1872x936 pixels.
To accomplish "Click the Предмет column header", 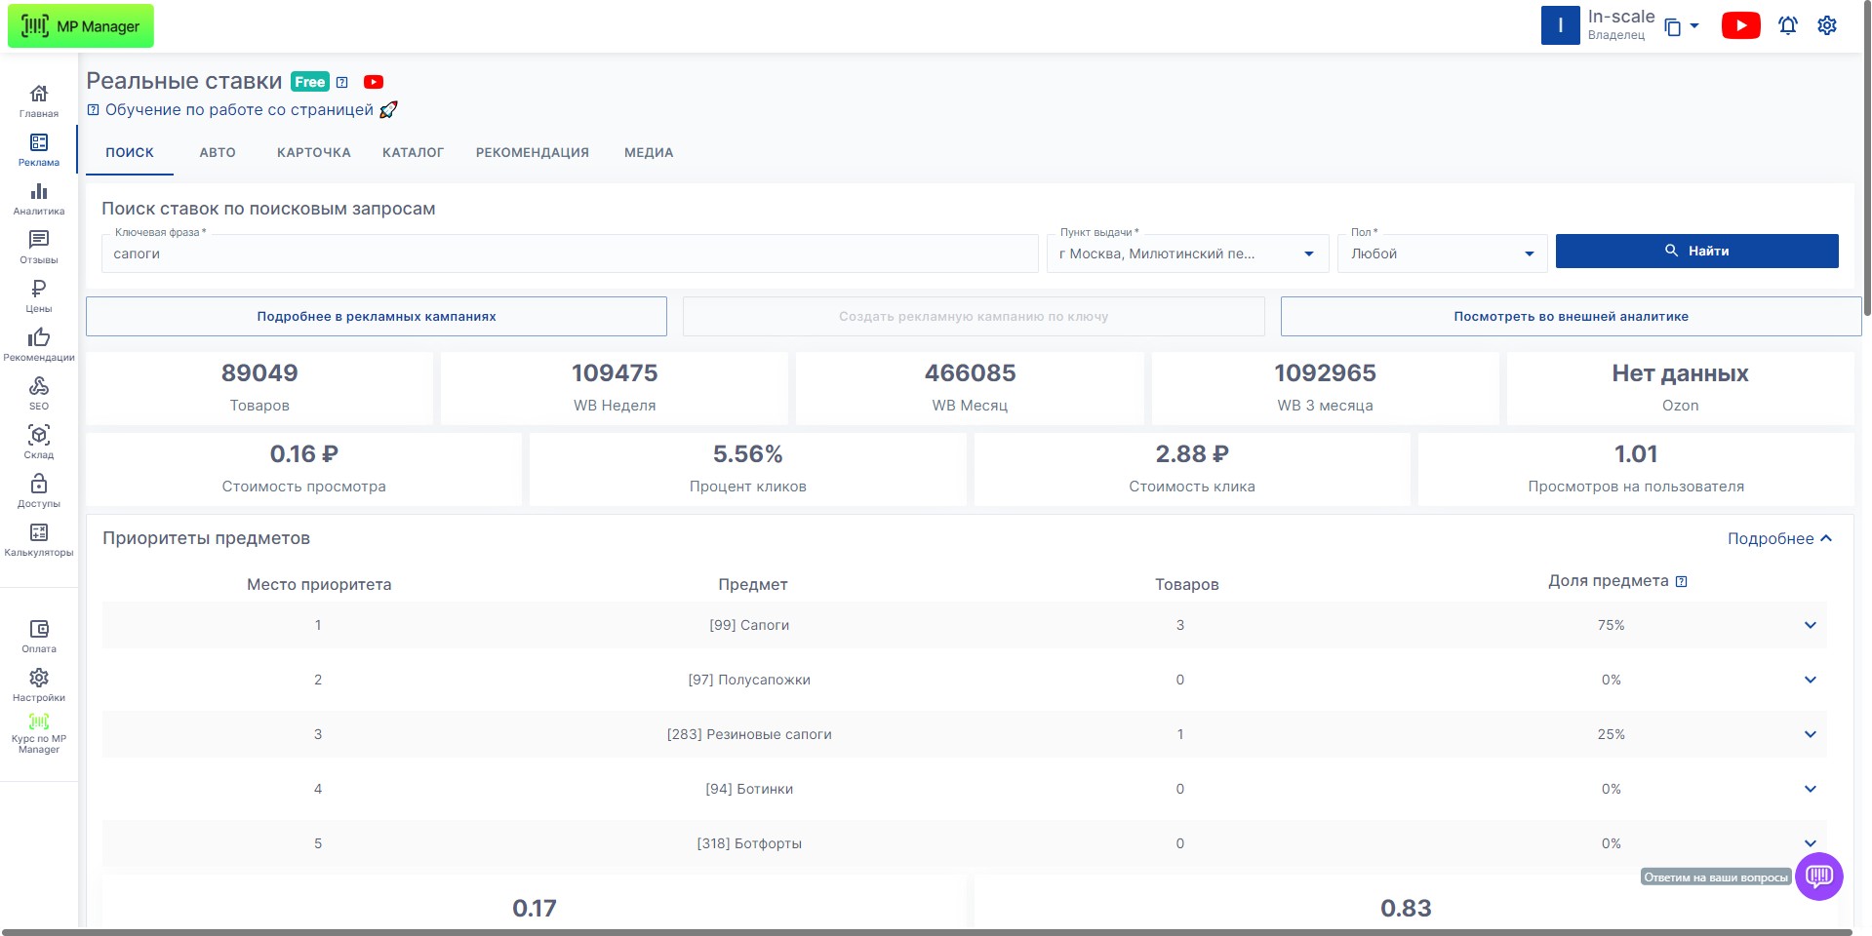I will point(753,585).
